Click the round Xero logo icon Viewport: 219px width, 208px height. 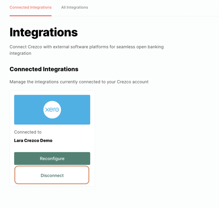tap(52, 110)
